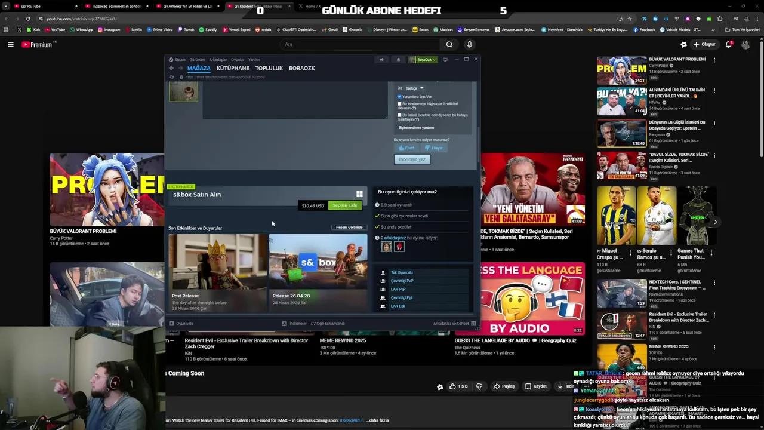Viewport: 764px width, 430px height.
Task: Click thumbs-up Evet recommendation button
Action: (x=406, y=148)
